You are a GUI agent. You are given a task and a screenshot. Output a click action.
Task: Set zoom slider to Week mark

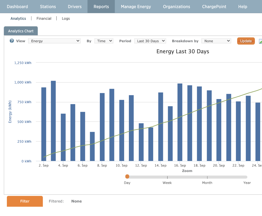[167, 177]
